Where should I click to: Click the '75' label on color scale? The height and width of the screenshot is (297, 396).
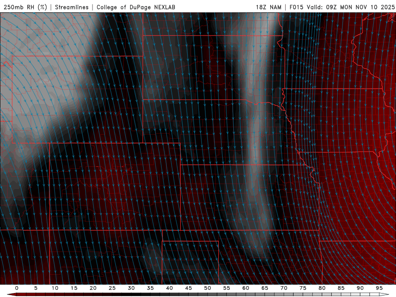pyautogui.click(x=303, y=288)
